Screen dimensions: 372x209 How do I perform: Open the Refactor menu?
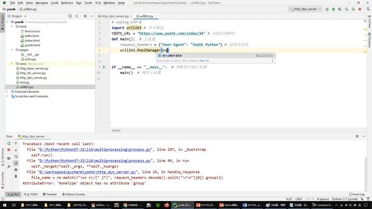coord(67,3)
